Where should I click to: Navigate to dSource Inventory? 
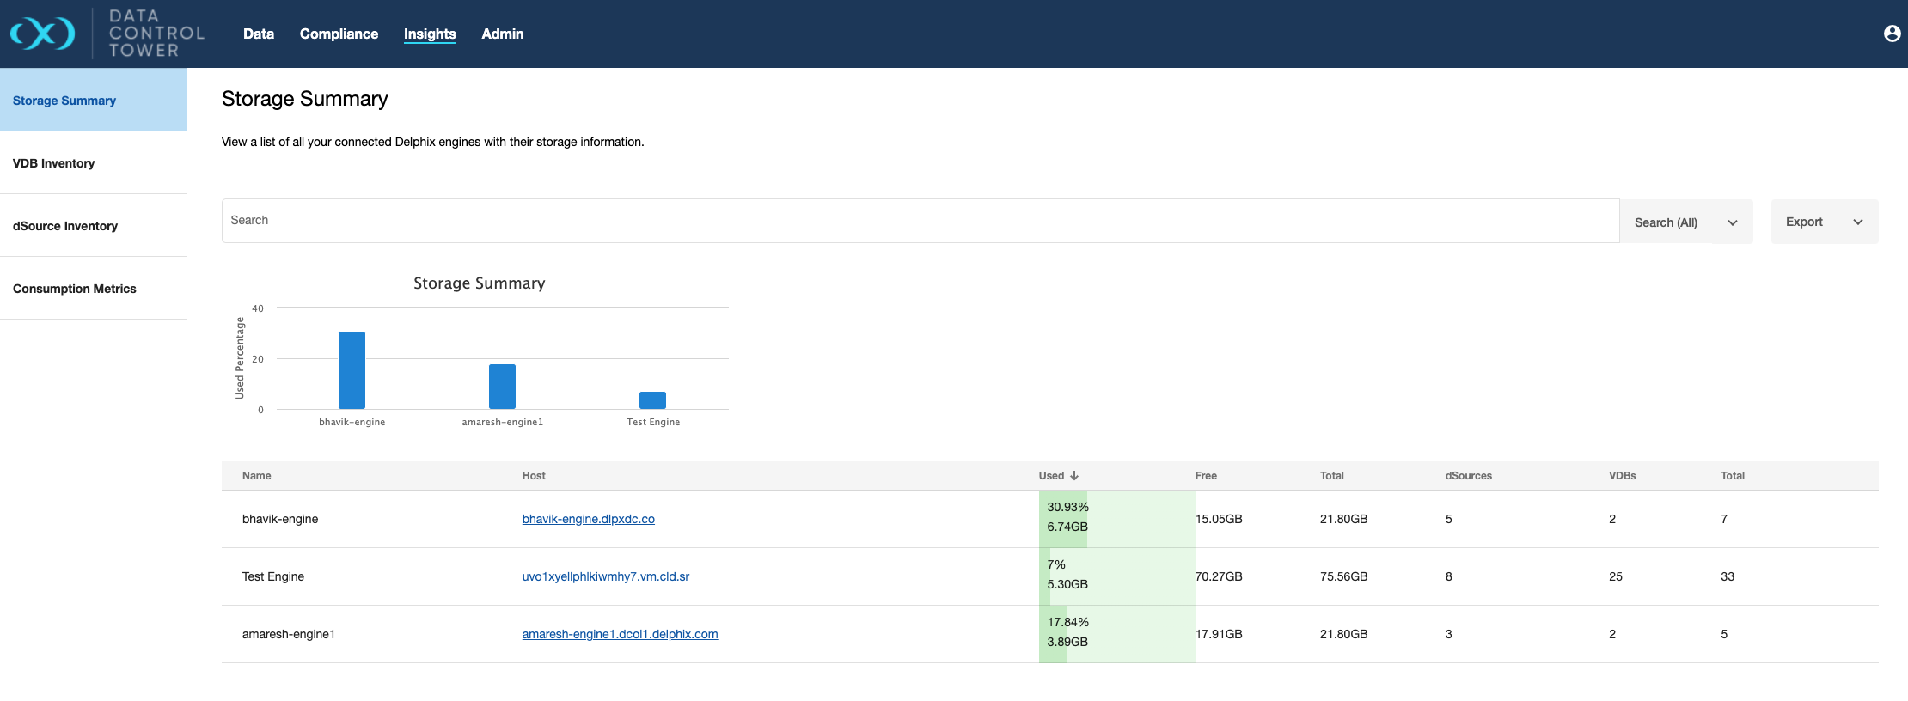coord(65,226)
